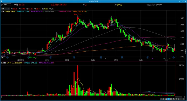This screenshot has width=187, height=101.
Task: Click the print icon in bottom toolbar
Action: pos(163,99)
